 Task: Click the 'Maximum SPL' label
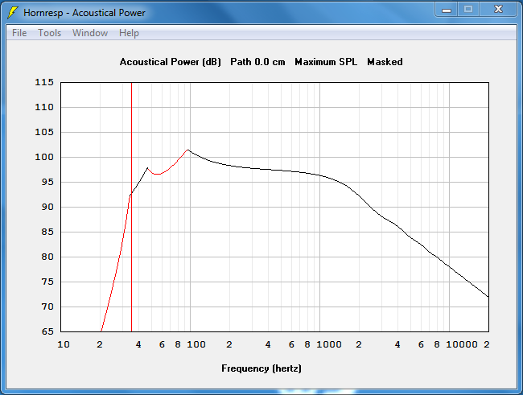326,62
